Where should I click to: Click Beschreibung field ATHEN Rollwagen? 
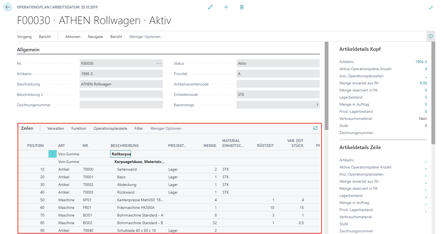(121, 84)
